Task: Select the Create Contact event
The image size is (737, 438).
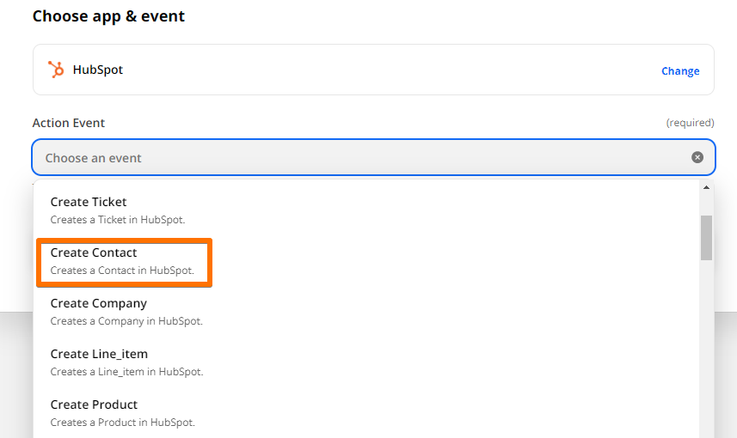Action: [366, 261]
